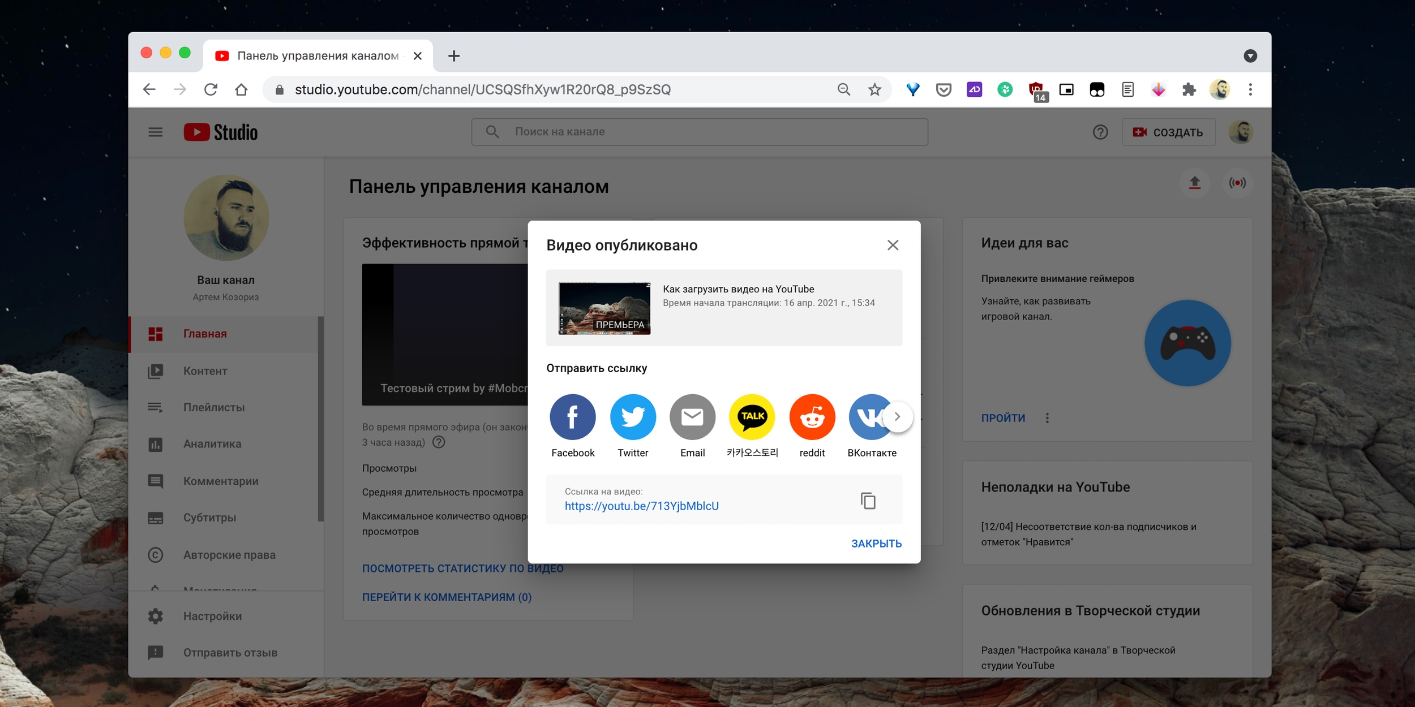The width and height of the screenshot is (1415, 707).
Task: Click the Reddit share icon
Action: point(811,416)
